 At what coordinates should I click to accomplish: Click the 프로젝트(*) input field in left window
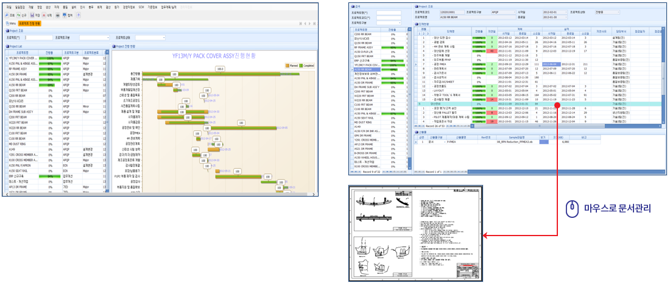tap(39, 38)
